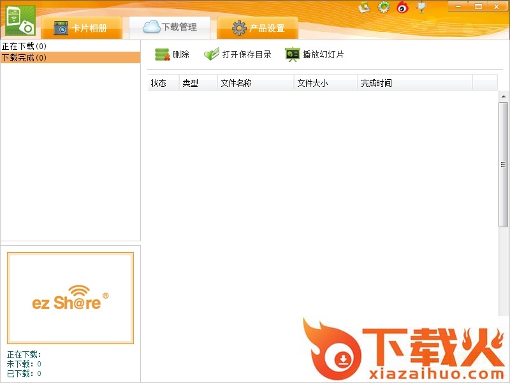Click the ez Share app logo icon

pyautogui.click(x=20, y=20)
